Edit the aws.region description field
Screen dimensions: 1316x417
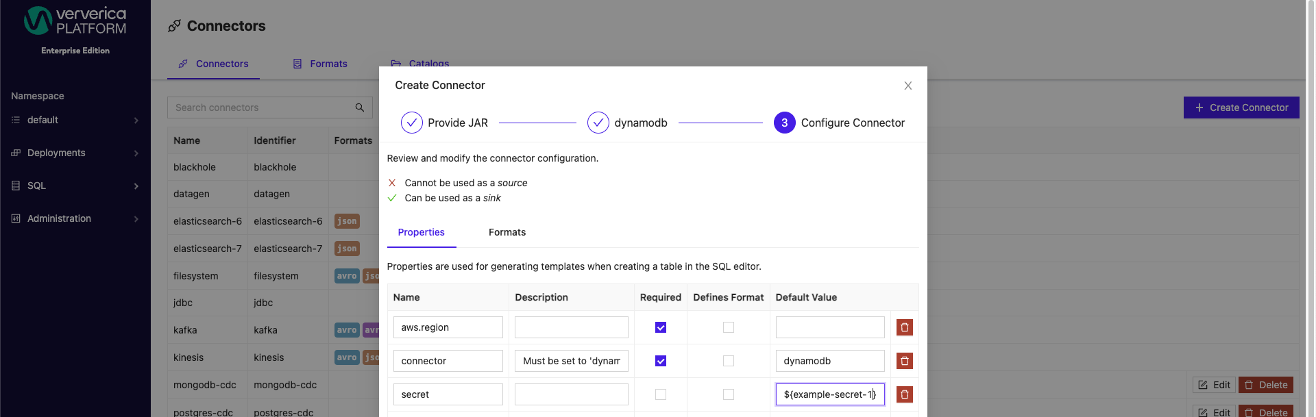(x=572, y=327)
